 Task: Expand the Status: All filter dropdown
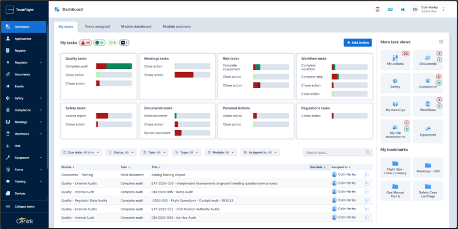click(121, 153)
